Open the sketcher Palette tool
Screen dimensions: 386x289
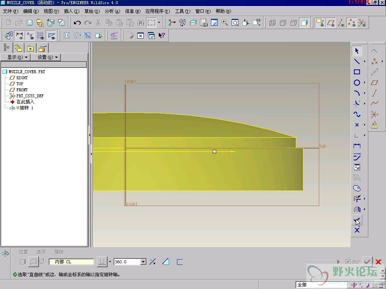(x=357, y=188)
